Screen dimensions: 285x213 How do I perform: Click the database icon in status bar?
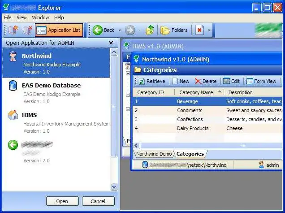pyautogui.click(x=145, y=165)
